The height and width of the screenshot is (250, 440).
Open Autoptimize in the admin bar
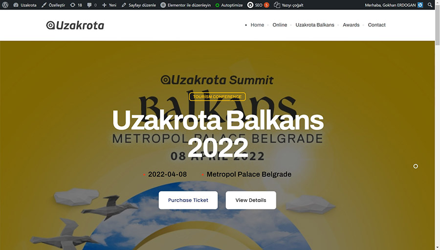pyautogui.click(x=229, y=5)
